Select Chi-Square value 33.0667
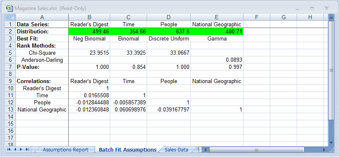This screenshot has height=157, width=339. [x=168, y=53]
